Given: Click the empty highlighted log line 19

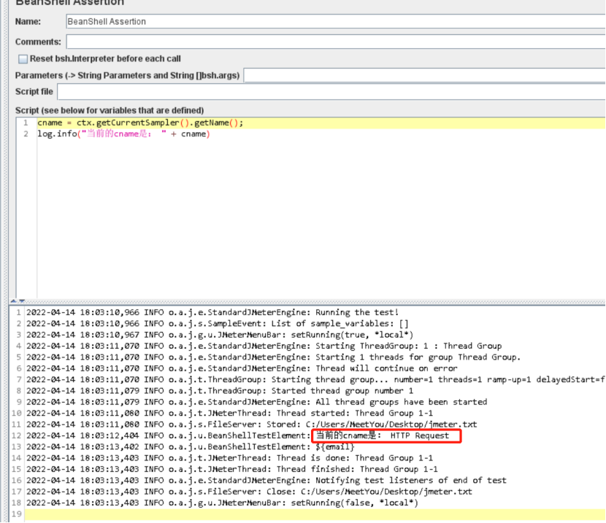Looking at the screenshot, I should tap(315, 514).
